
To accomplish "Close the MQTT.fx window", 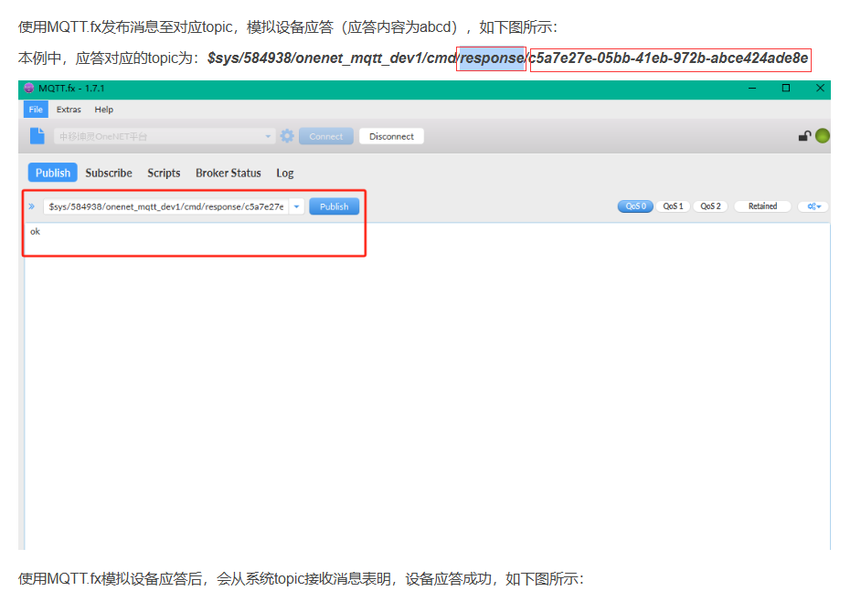I will click(x=820, y=88).
